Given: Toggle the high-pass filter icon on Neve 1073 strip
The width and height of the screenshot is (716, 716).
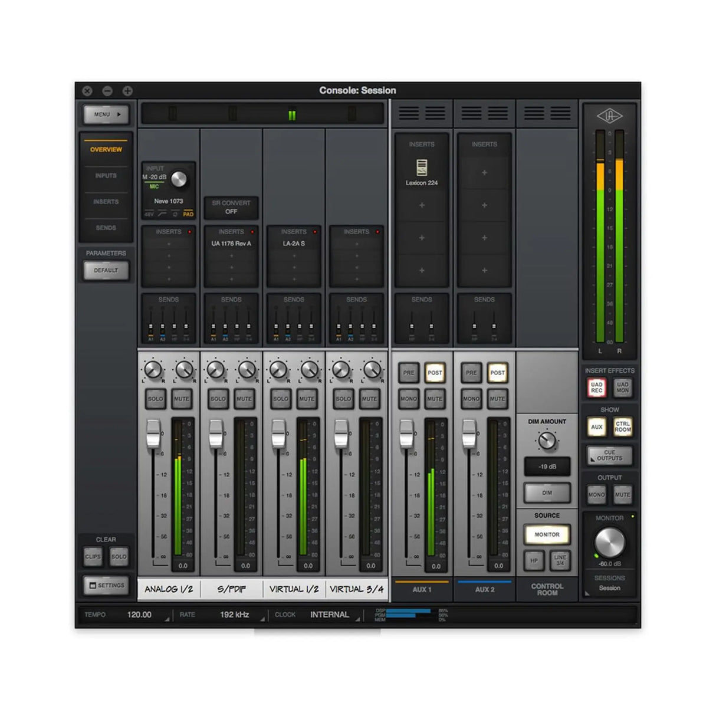Looking at the screenshot, I should (x=162, y=214).
